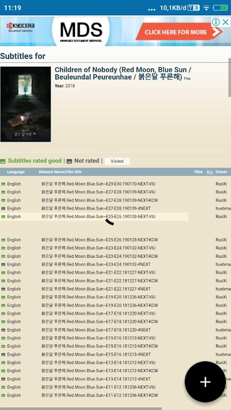
Task: Click the horizontal scrollbar at bottom
Action: 81,408
